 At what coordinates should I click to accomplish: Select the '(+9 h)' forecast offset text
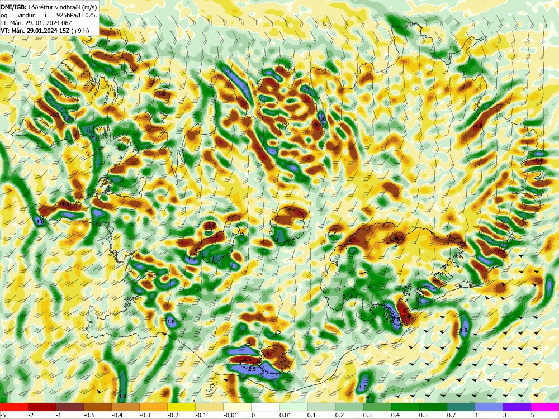click(x=80, y=31)
